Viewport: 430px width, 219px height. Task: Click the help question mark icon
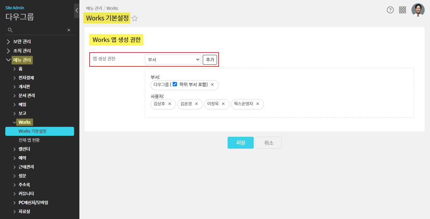click(390, 10)
